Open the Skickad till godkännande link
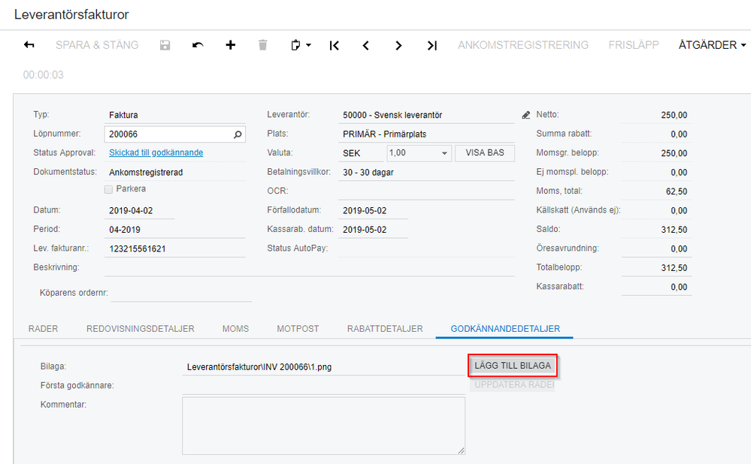The width and height of the screenshot is (751, 464). click(x=156, y=152)
